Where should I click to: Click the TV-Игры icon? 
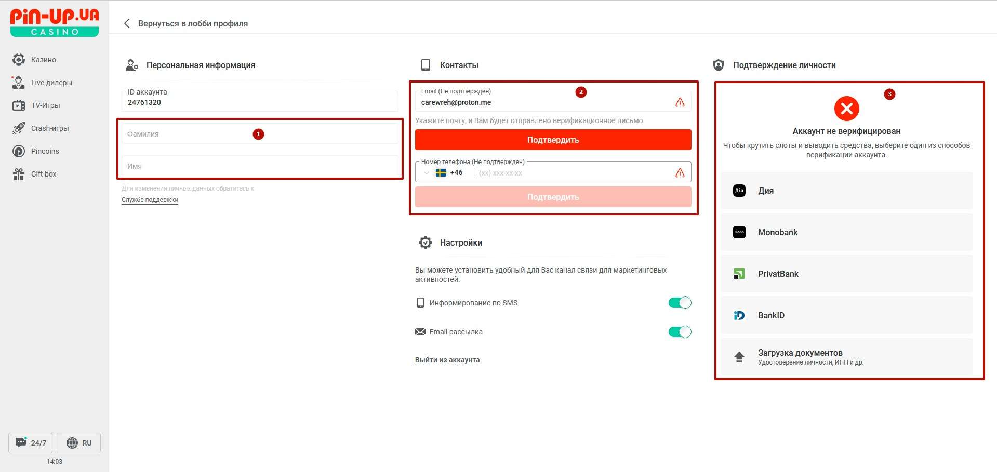[19, 105]
